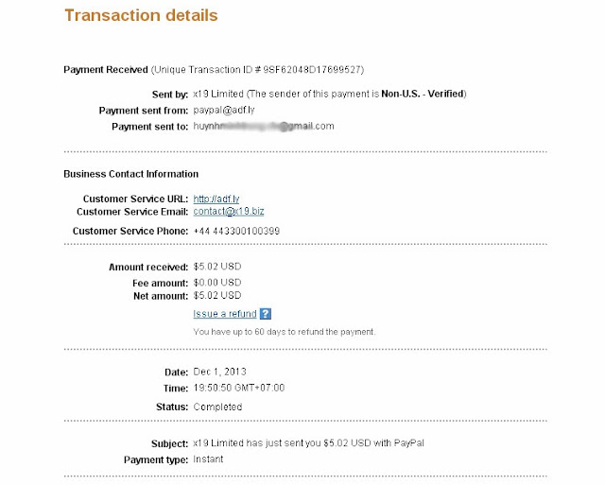
Task: Click the Business Contact Information heading
Action: (x=130, y=174)
